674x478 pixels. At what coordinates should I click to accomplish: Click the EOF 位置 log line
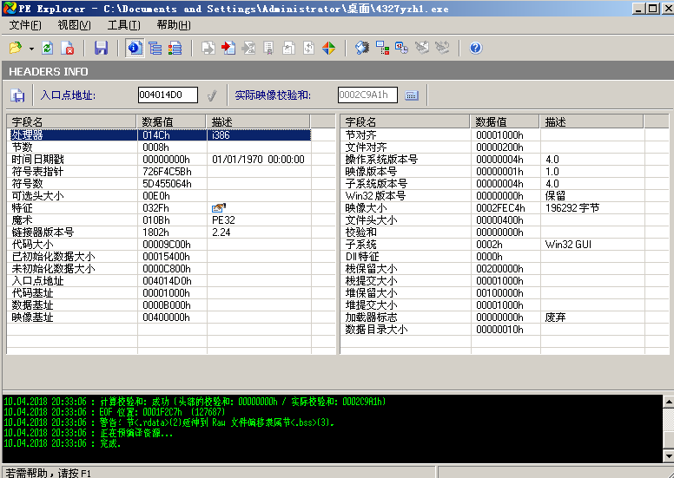coord(115,412)
